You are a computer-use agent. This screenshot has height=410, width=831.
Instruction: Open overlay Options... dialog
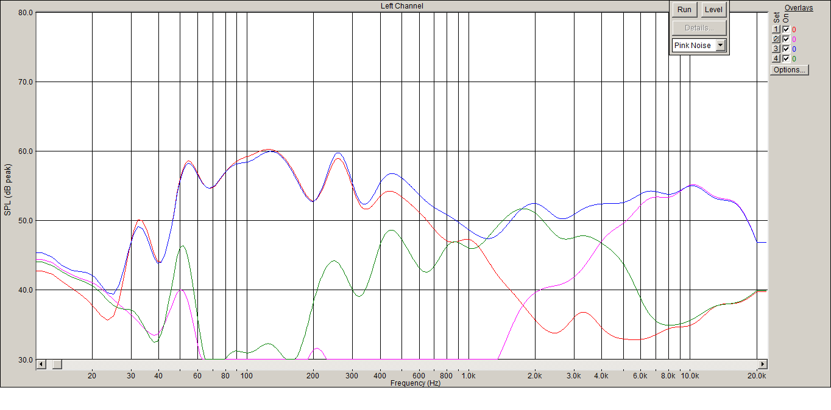pyautogui.click(x=790, y=70)
